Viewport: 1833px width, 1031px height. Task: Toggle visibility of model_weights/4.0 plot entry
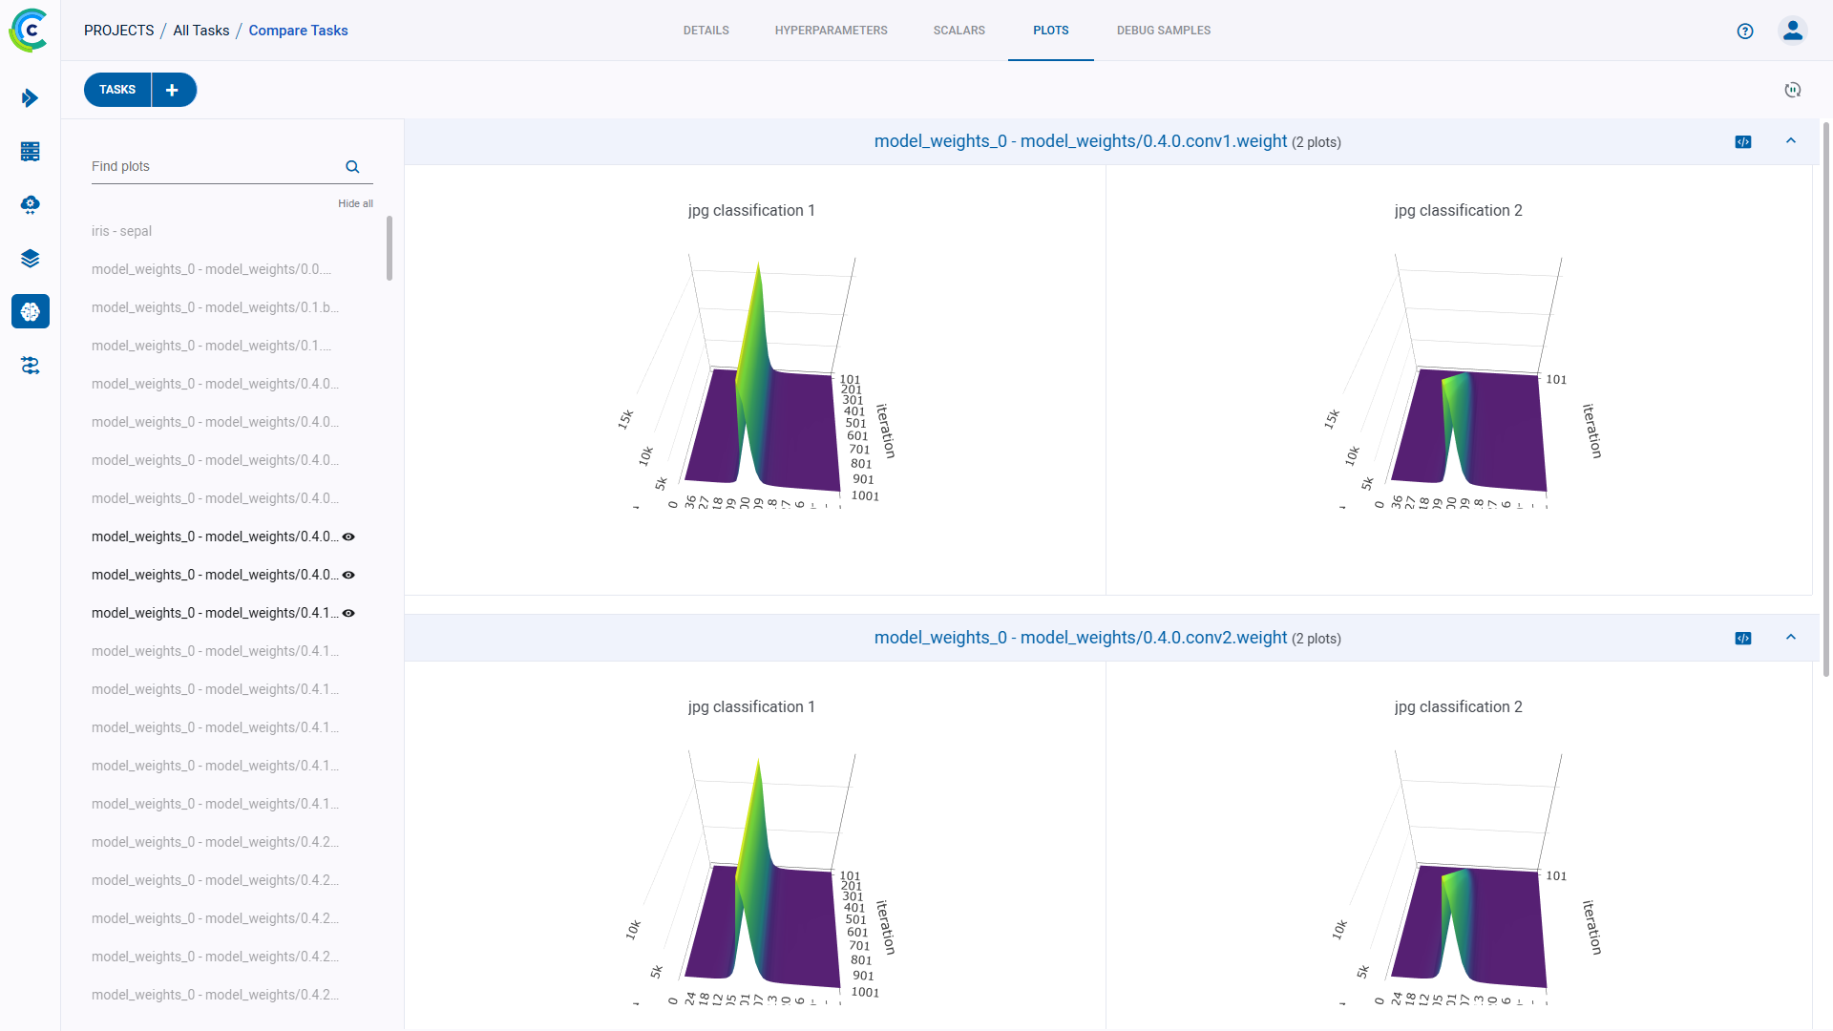350,537
